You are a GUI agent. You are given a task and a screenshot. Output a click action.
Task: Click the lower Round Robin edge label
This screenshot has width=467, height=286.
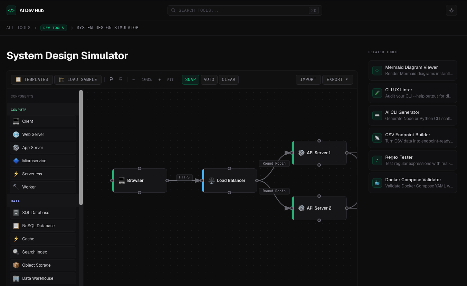[274, 191]
